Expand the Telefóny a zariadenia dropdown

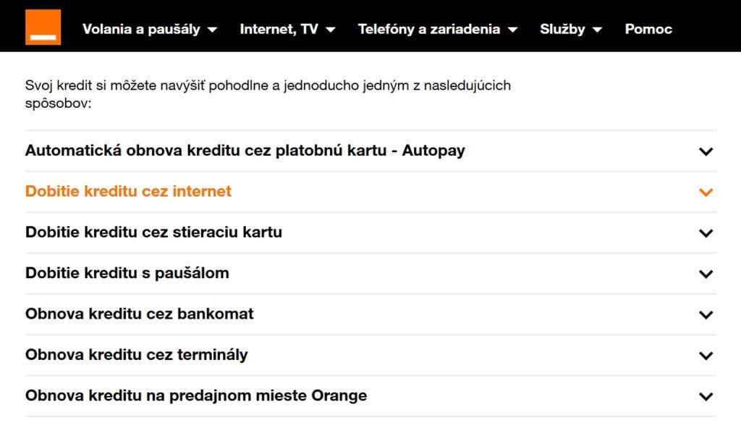(x=436, y=30)
